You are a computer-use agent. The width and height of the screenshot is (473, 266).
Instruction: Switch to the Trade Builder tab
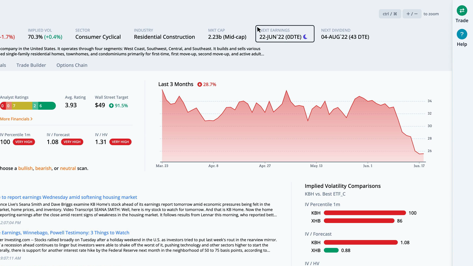(x=31, y=65)
